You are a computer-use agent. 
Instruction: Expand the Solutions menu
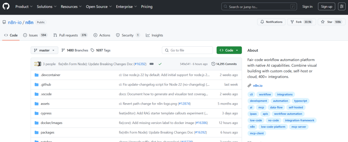click(47, 7)
